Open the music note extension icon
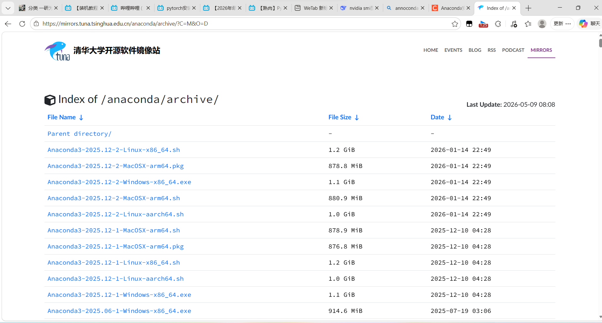The height and width of the screenshot is (323, 602). pyautogui.click(x=514, y=24)
